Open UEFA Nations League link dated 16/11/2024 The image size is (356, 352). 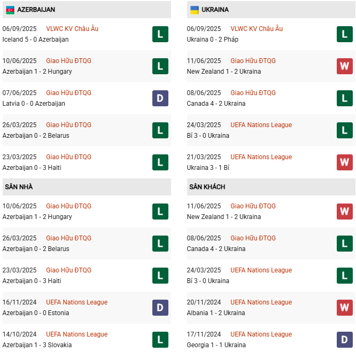(x=77, y=302)
